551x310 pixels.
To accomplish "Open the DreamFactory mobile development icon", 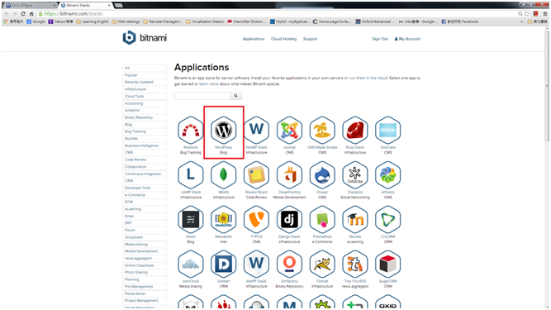I will (x=289, y=175).
